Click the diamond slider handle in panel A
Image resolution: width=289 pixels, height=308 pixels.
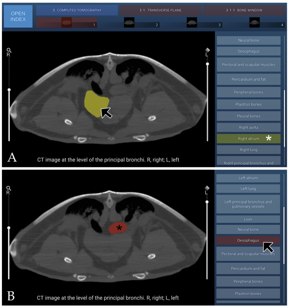(x=207, y=64)
